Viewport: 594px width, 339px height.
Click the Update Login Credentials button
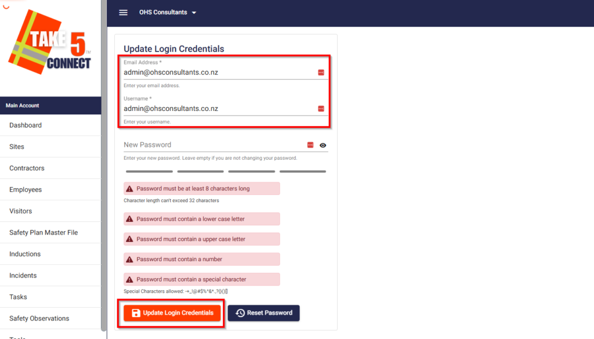click(172, 313)
